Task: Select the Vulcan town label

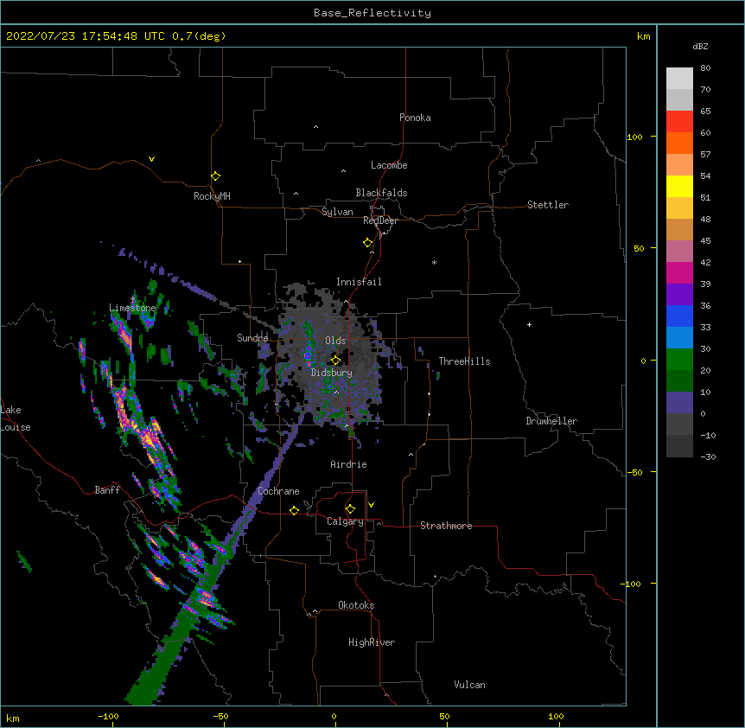Action: click(469, 685)
